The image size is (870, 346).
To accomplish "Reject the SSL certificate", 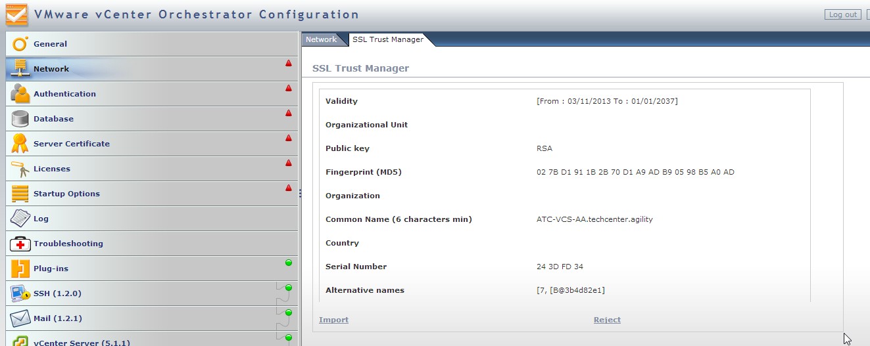I will 606,320.
